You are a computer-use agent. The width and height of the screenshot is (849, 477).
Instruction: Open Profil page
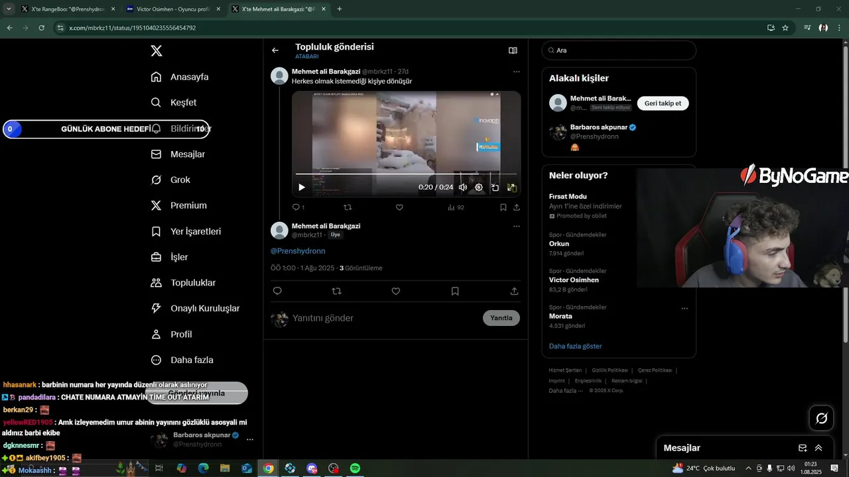(x=171, y=334)
